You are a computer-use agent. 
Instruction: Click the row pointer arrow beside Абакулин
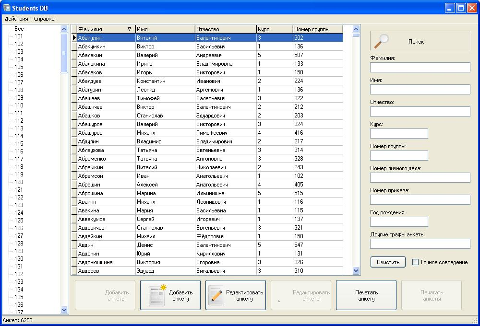tap(74, 37)
